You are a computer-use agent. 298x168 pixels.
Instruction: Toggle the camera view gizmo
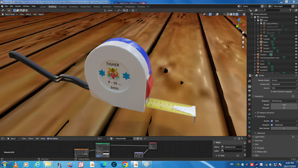click(243, 42)
